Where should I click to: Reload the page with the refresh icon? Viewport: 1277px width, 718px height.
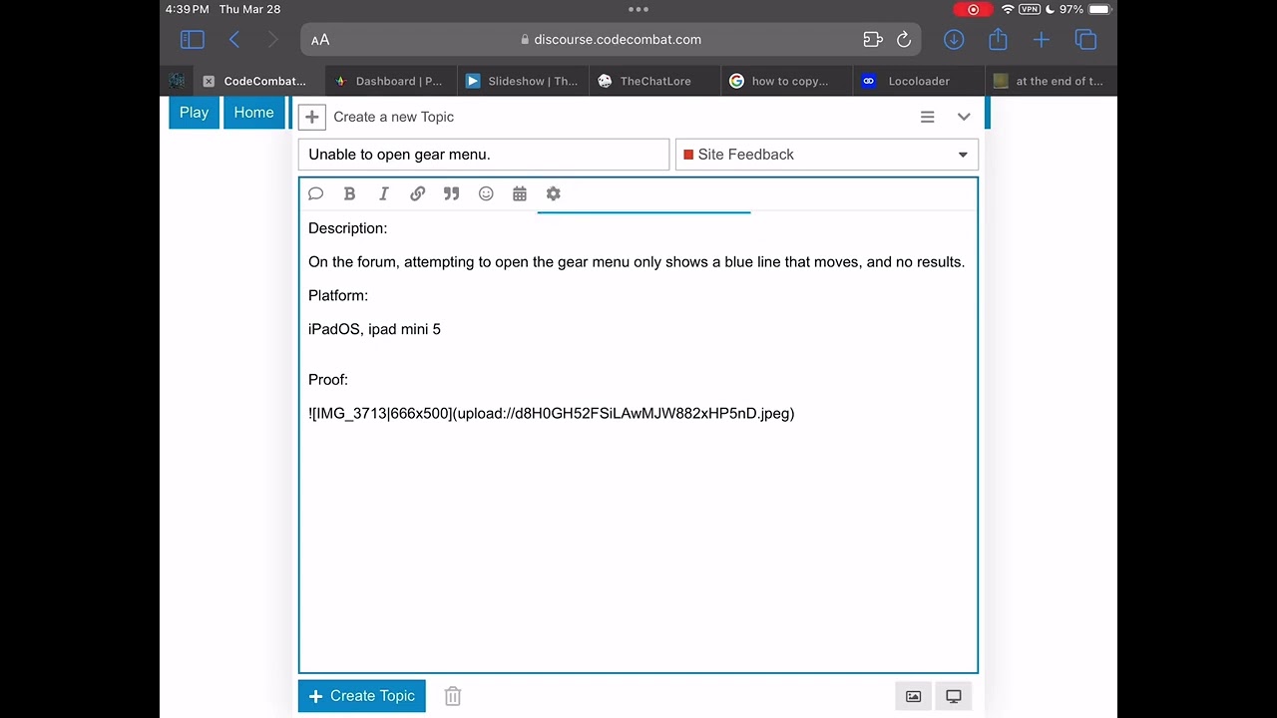point(904,40)
